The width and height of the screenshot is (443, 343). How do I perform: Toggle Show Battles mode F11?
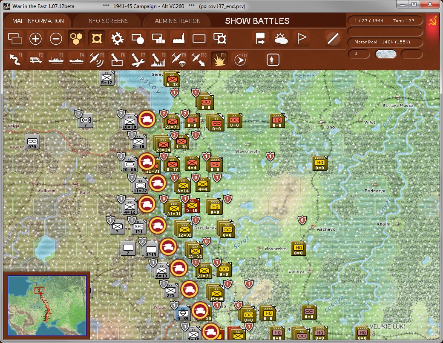(219, 60)
